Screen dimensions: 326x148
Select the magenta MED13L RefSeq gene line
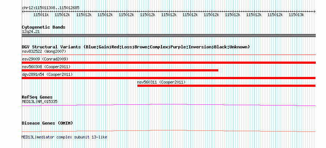(168, 105)
